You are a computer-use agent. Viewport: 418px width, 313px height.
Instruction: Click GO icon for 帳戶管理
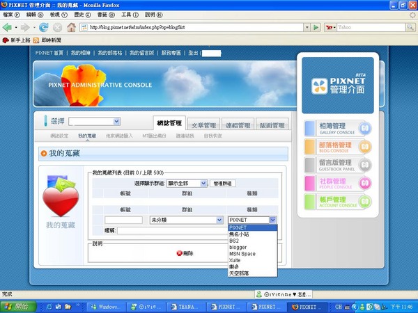364,202
